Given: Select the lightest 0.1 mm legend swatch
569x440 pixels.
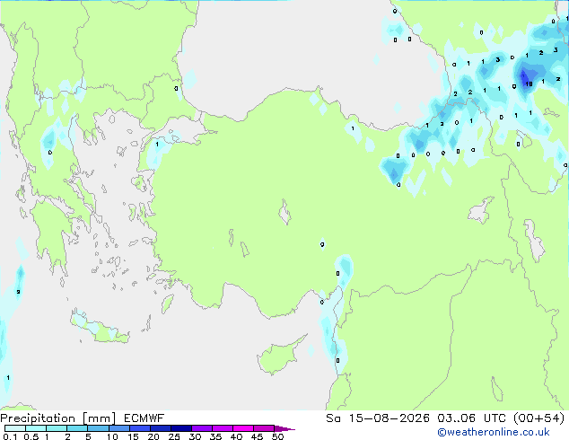Looking at the screenshot, I should pyautogui.click(x=15, y=428).
